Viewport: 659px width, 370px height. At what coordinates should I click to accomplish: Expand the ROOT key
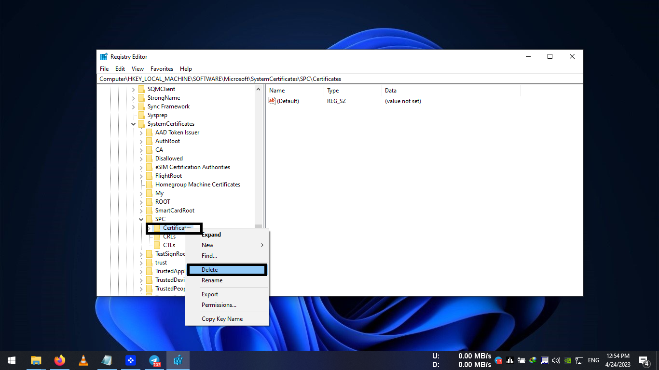pos(141,202)
